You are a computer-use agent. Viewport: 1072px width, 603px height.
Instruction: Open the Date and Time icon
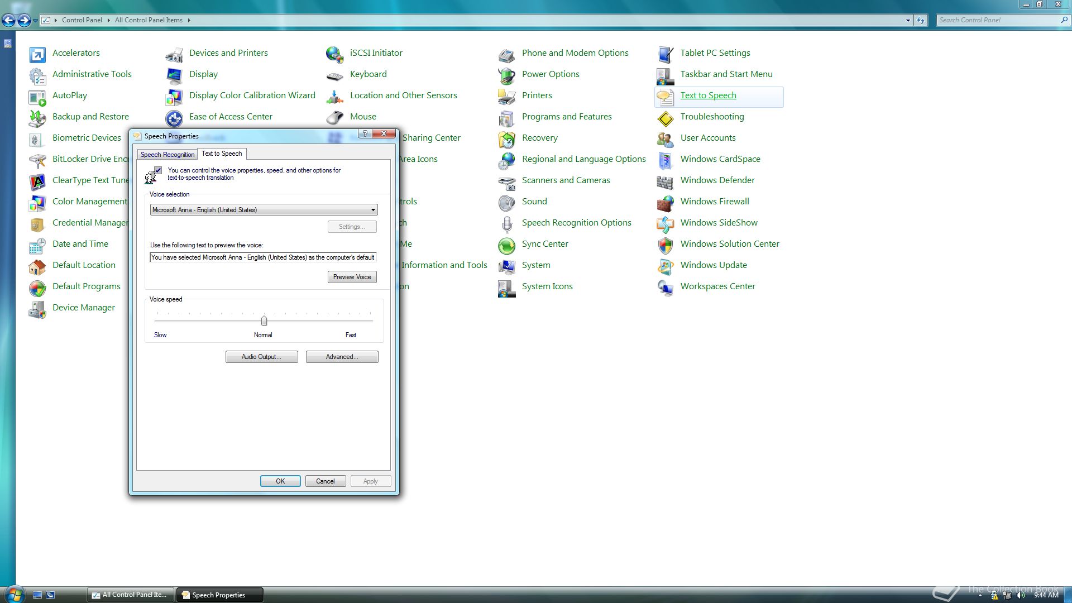(x=37, y=245)
